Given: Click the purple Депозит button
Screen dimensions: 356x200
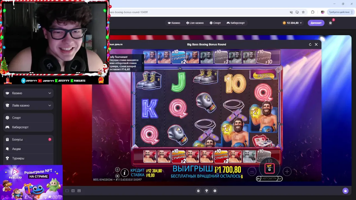Looking at the screenshot, I should click(x=316, y=23).
